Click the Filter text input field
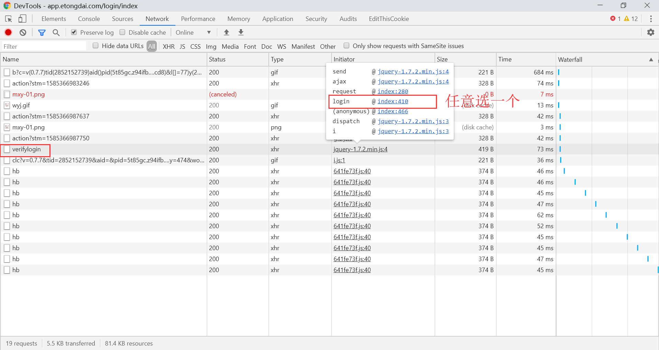Viewport: 659px width, 350px height. coord(44,46)
